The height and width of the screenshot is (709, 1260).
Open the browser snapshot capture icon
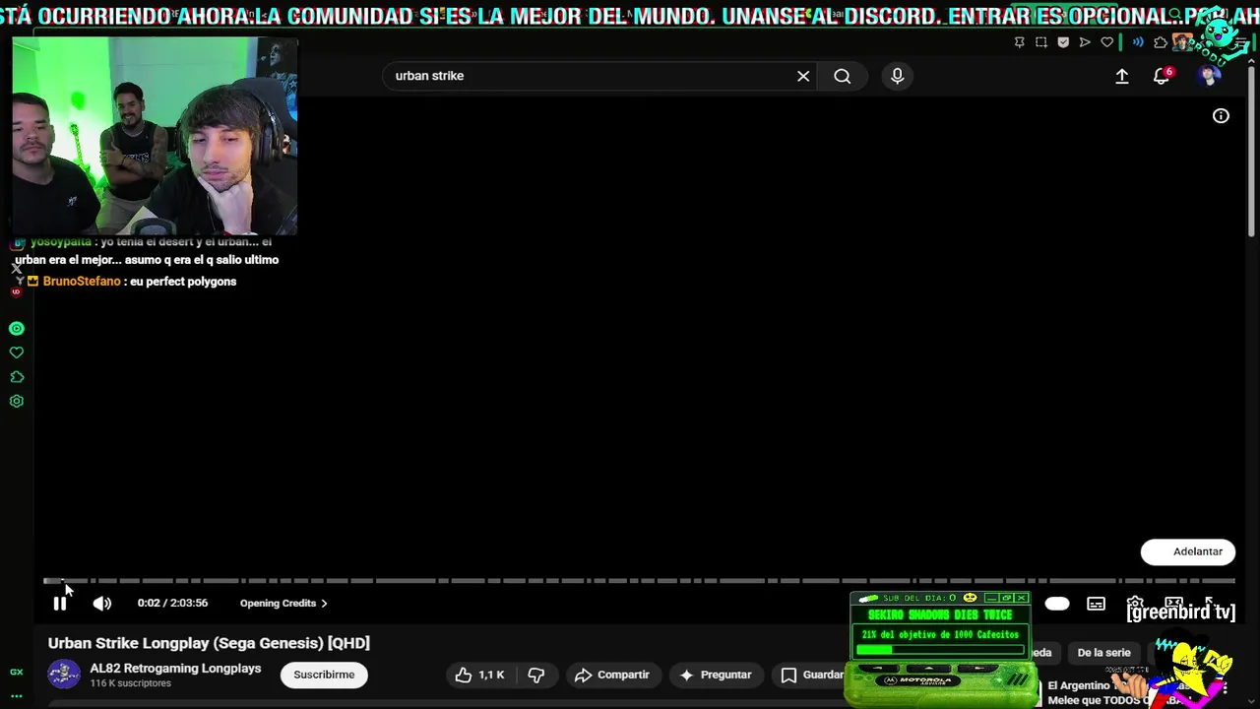coord(1041,42)
